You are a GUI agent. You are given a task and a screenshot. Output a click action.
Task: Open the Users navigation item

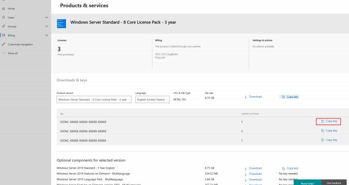(x=11, y=18)
